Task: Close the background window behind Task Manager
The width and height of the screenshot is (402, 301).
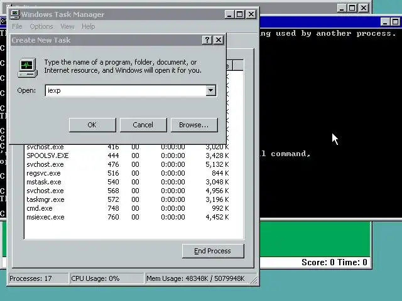Action: pyautogui.click(x=364, y=8)
